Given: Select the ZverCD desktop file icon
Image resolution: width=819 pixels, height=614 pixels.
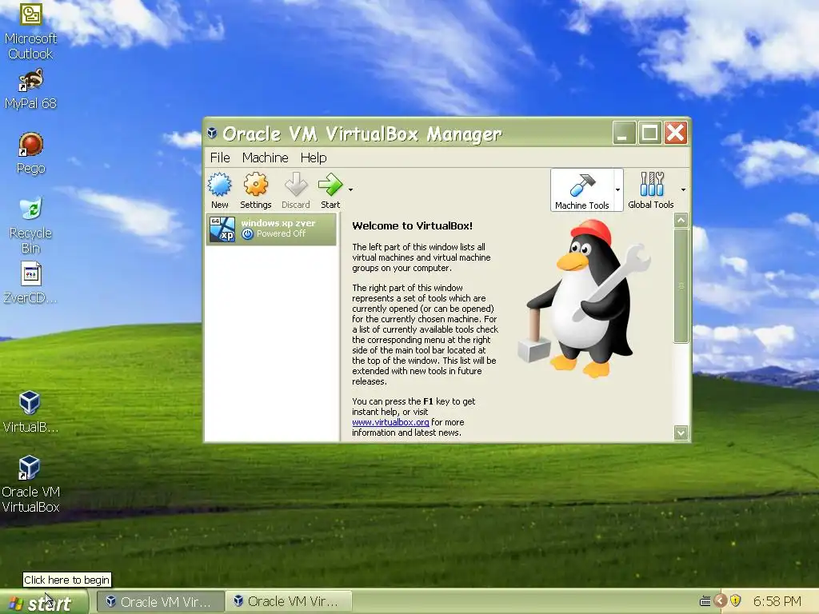Looking at the screenshot, I should click(x=30, y=283).
